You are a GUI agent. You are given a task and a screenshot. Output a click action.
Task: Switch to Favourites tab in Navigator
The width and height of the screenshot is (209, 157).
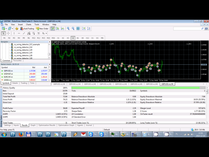pos(17,61)
